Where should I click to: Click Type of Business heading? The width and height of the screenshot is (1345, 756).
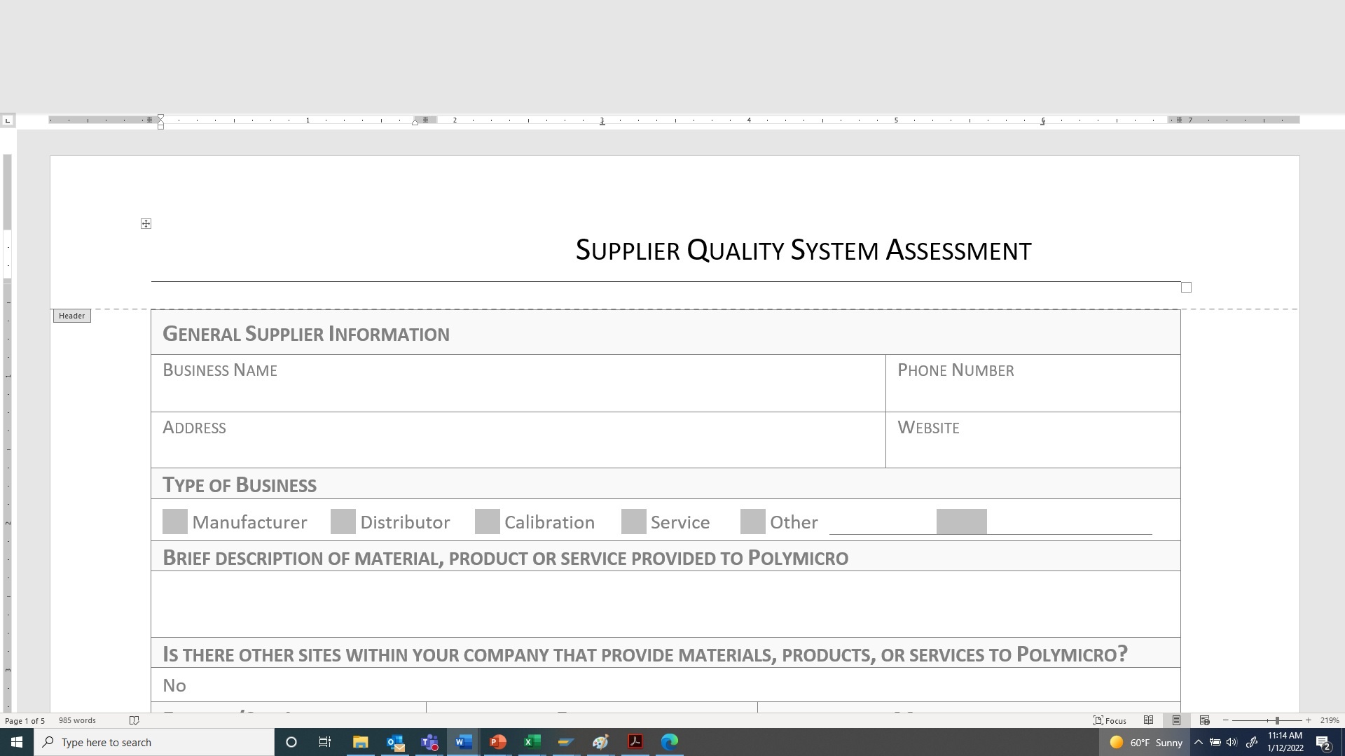click(240, 484)
